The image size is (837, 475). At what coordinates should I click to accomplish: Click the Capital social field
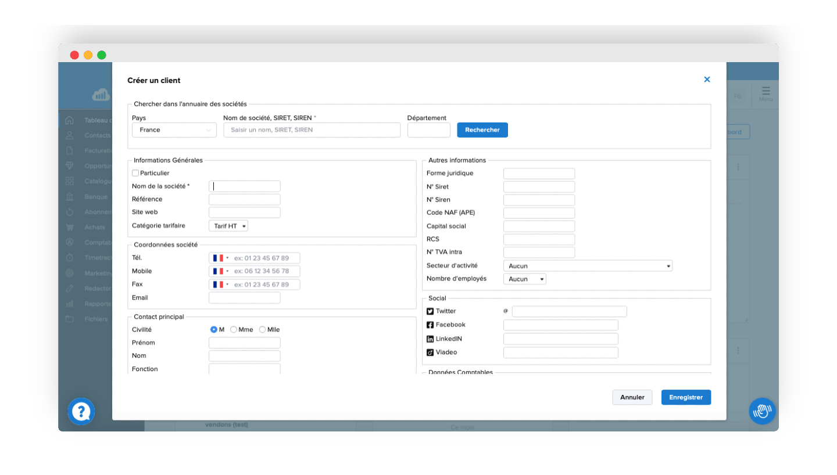tap(539, 226)
